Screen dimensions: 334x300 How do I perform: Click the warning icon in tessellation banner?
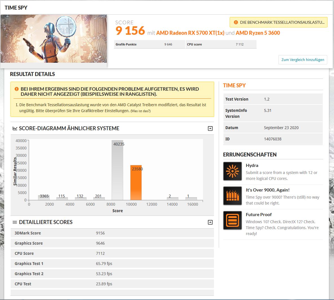[236, 22]
